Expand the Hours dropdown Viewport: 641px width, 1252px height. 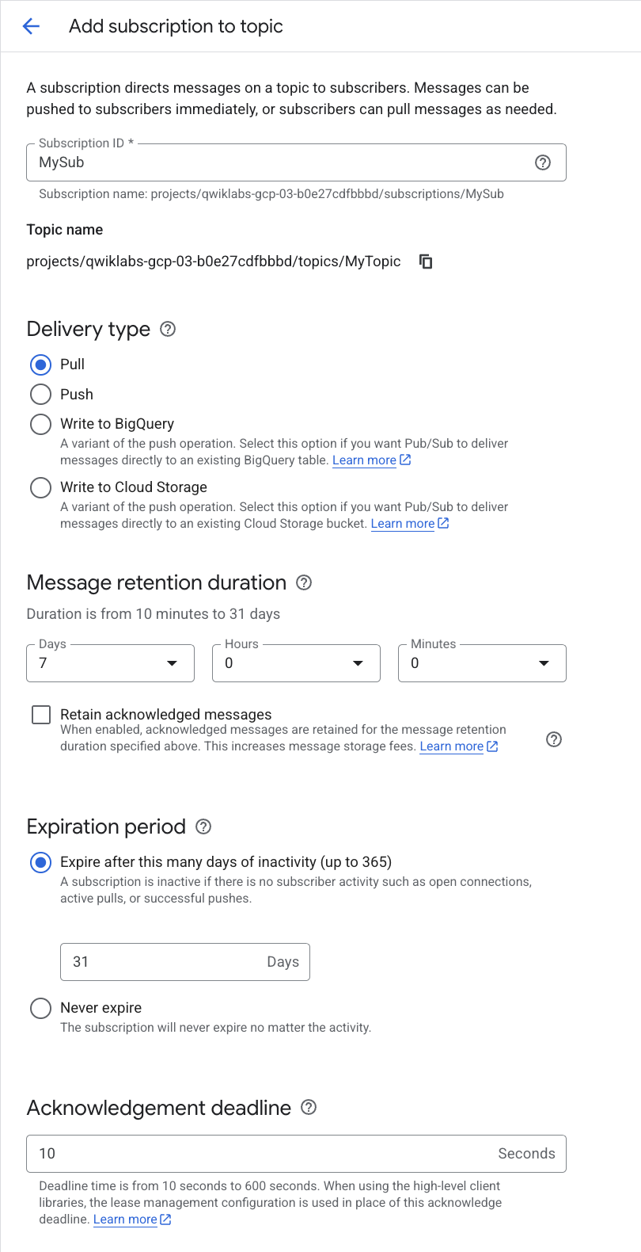pyautogui.click(x=358, y=663)
